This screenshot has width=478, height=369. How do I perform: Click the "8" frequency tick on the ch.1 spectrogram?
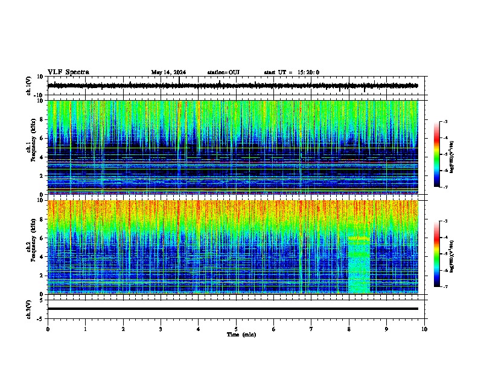[x=42, y=119]
